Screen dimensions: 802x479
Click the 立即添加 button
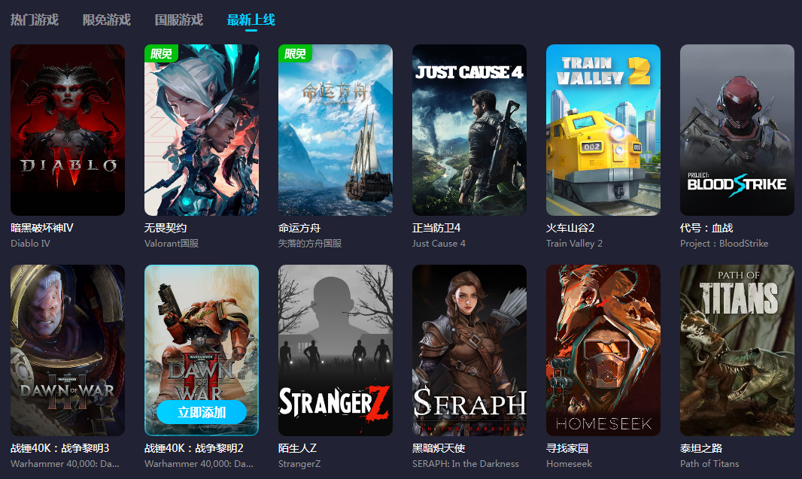tap(202, 413)
